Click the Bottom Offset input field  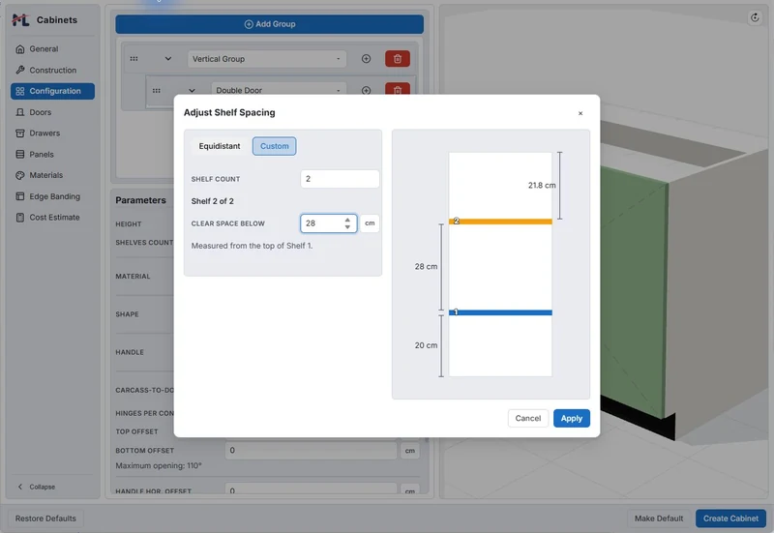tap(311, 451)
